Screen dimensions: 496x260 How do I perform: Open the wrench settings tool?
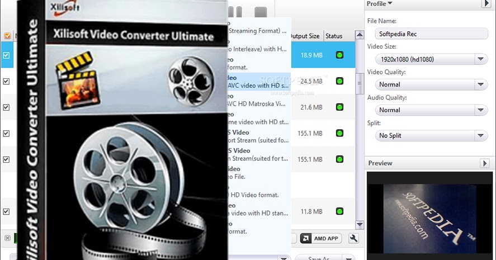353,238
